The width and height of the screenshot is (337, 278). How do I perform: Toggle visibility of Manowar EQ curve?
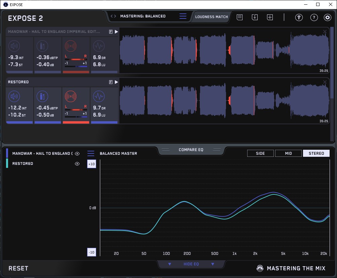pyautogui.click(x=77, y=153)
